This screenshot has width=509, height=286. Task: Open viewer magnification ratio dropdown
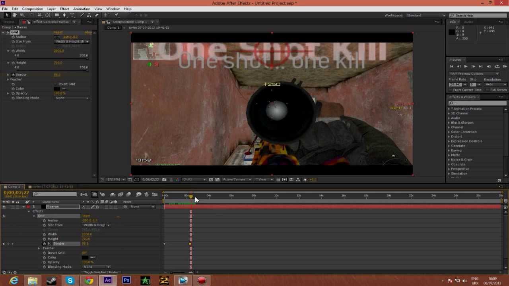point(116,180)
